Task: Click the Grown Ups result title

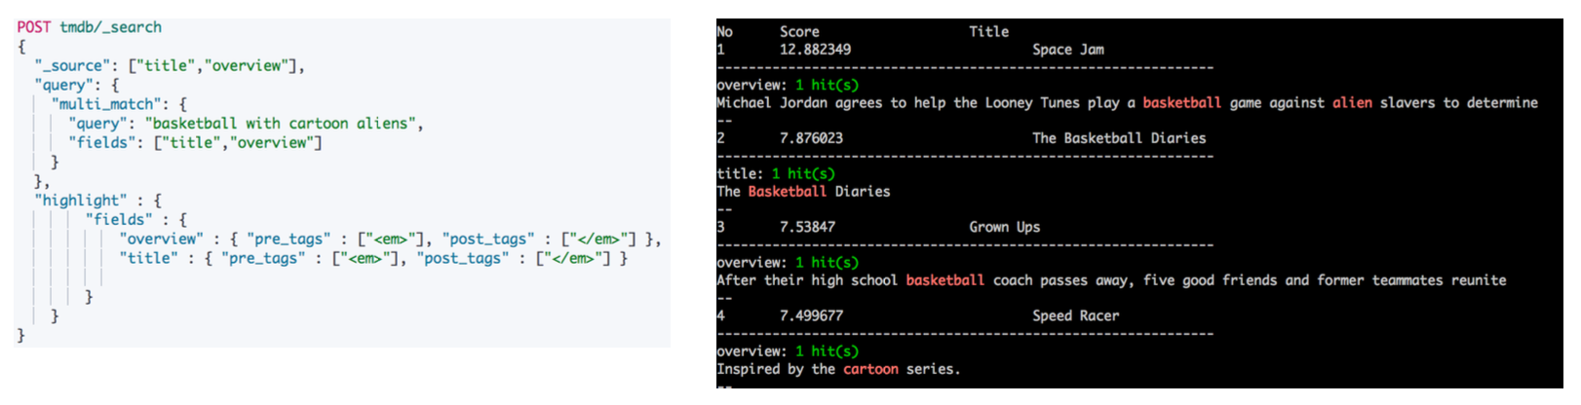Action: (1004, 227)
